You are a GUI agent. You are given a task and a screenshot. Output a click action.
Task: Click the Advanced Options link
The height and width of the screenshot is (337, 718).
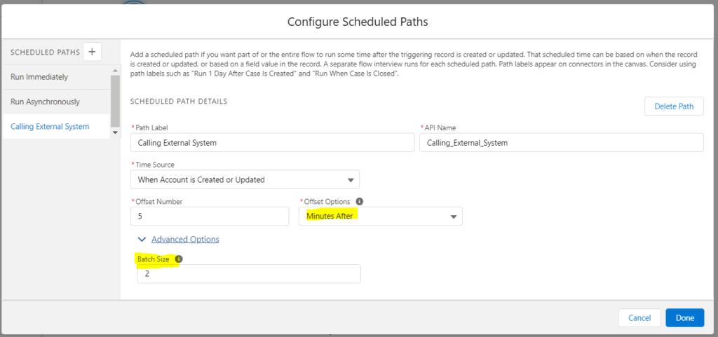[185, 239]
